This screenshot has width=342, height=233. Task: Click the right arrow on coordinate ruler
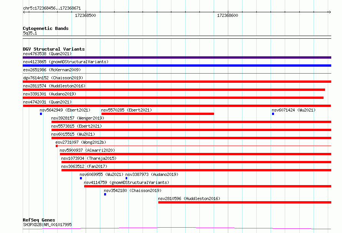click(x=330, y=12)
